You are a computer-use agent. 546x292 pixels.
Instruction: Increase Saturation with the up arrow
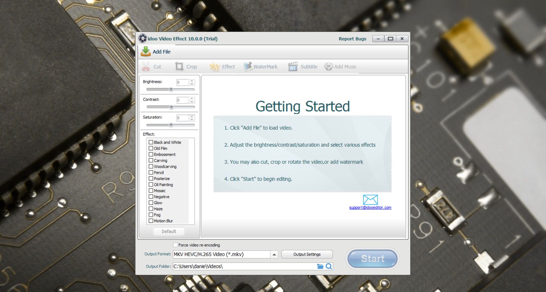(192, 116)
